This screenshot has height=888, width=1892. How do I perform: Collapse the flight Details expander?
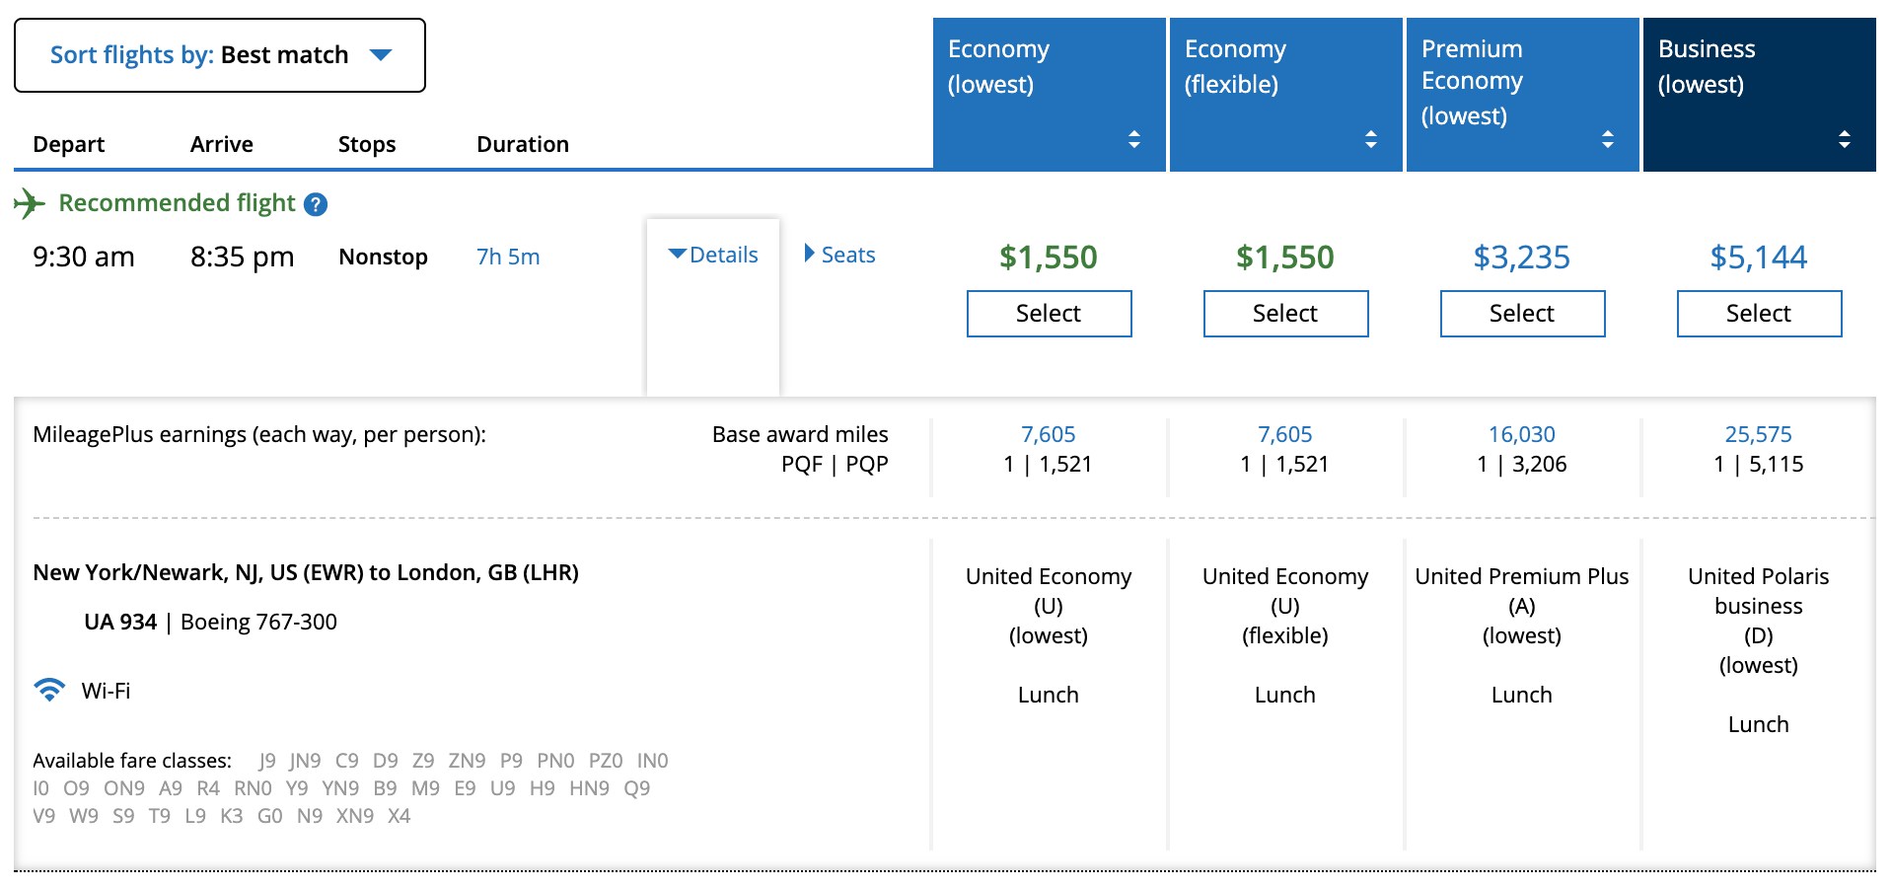pyautogui.click(x=713, y=255)
